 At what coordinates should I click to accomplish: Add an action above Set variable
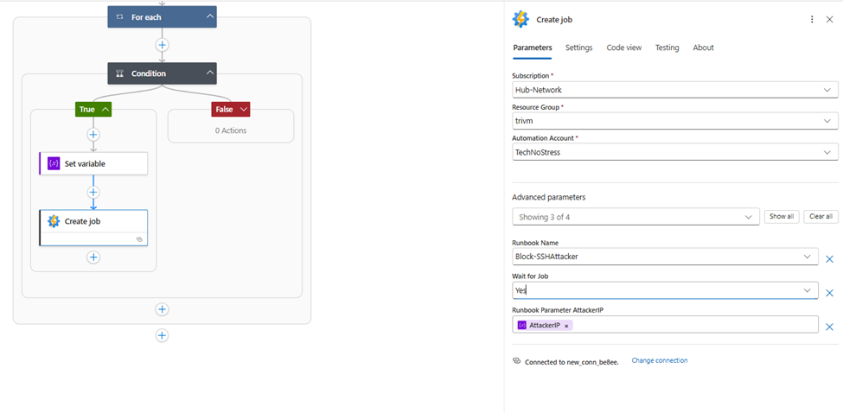[93, 134]
